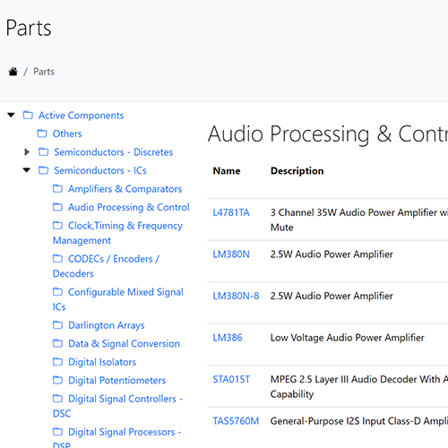Open Data & Signal Conversion category
The height and width of the screenshot is (448, 448).
(124, 344)
